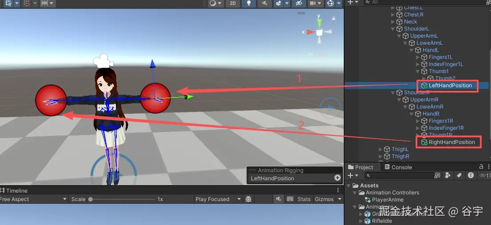Select the Assets root folder
Viewport: 491px width, 225px height.
coord(369,186)
